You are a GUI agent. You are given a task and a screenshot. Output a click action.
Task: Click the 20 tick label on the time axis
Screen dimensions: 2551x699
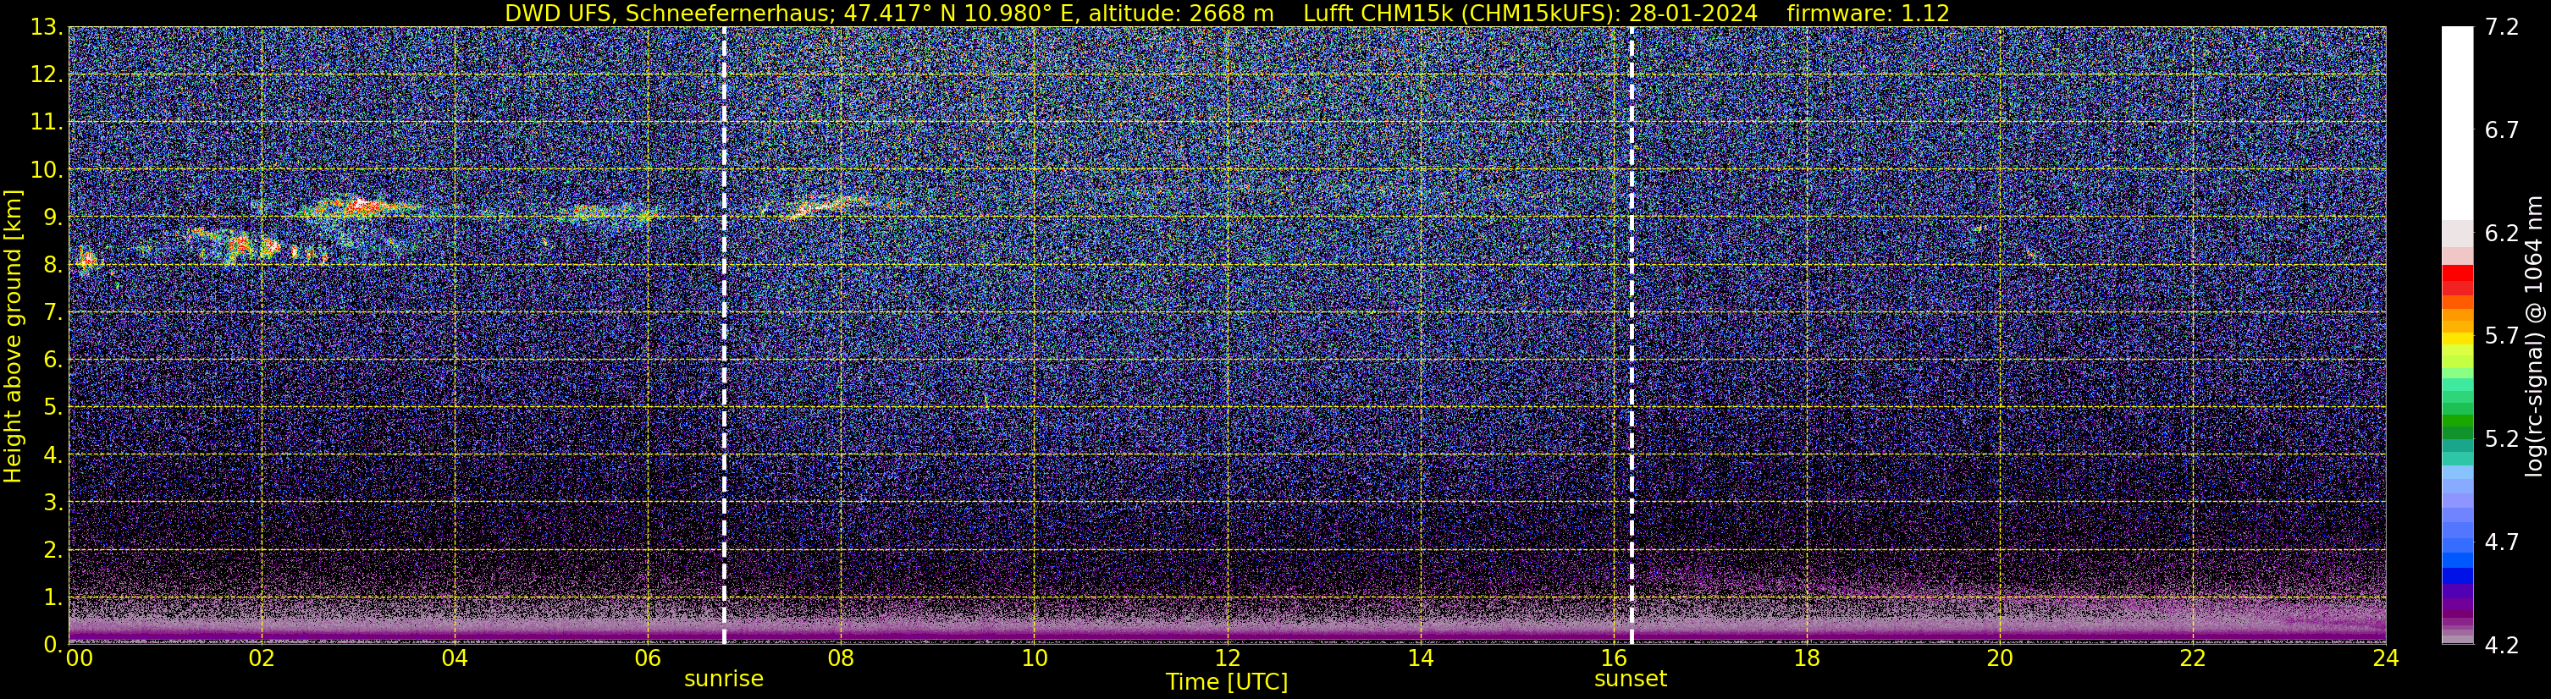(x=2000, y=659)
